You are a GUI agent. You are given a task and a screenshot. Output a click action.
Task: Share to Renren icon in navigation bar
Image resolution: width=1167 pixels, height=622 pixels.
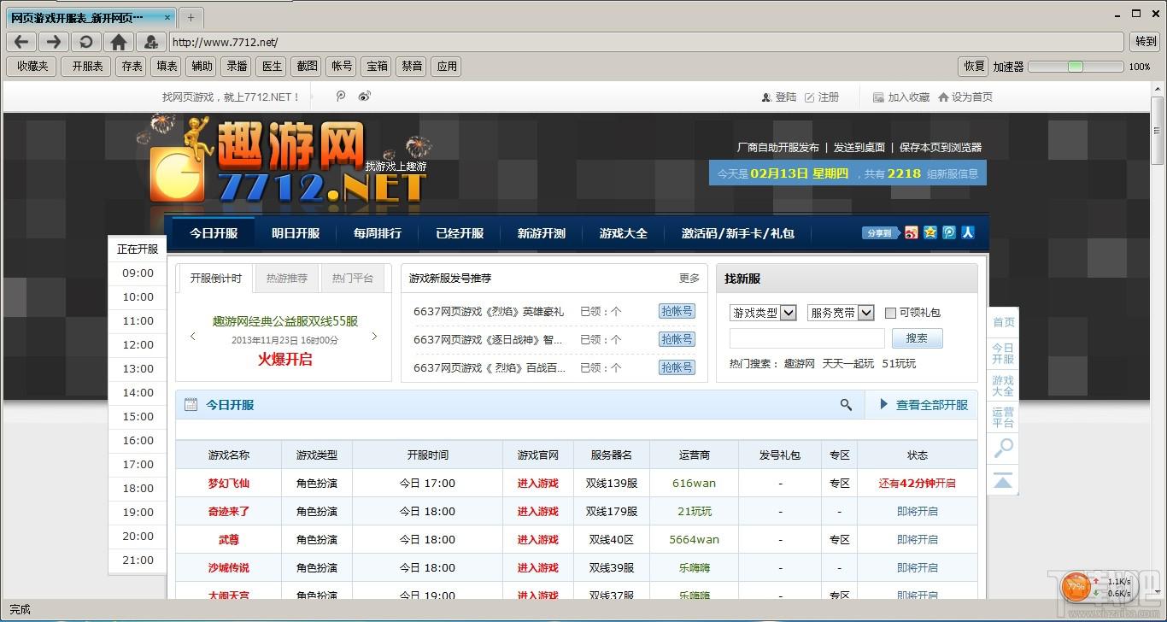coord(968,232)
